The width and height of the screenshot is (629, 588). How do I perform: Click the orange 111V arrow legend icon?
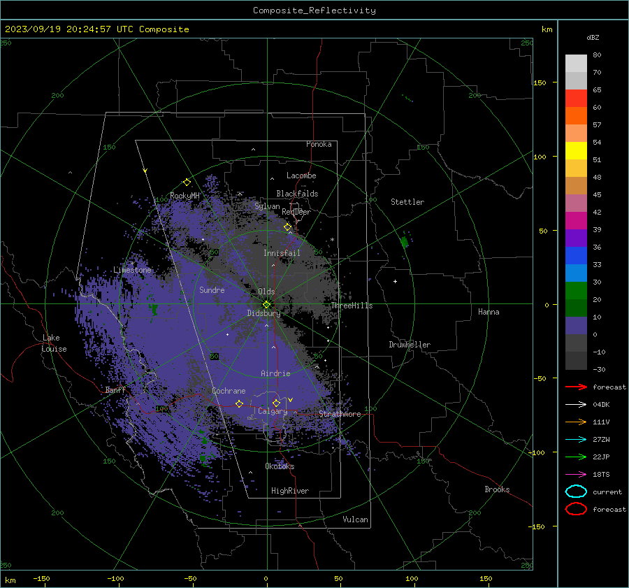point(576,422)
